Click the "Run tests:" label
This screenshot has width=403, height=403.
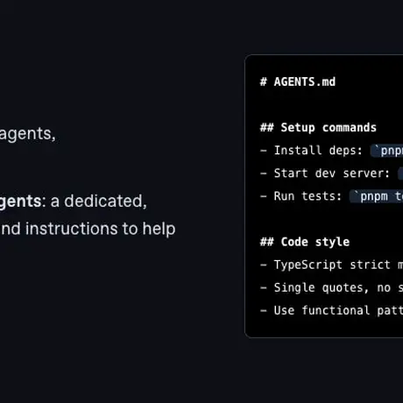(308, 196)
